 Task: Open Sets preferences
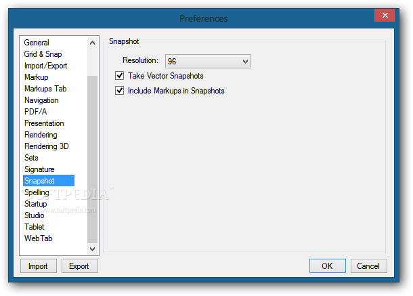[31, 158]
